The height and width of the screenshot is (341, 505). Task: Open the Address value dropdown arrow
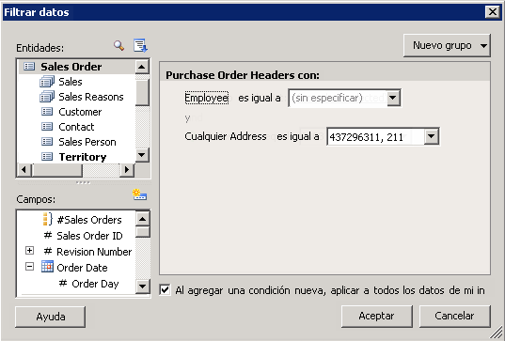(x=432, y=137)
